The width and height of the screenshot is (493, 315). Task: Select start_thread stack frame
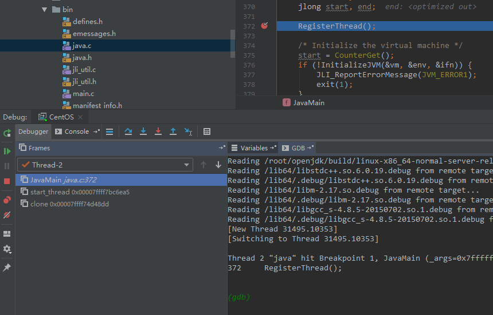coord(122,192)
